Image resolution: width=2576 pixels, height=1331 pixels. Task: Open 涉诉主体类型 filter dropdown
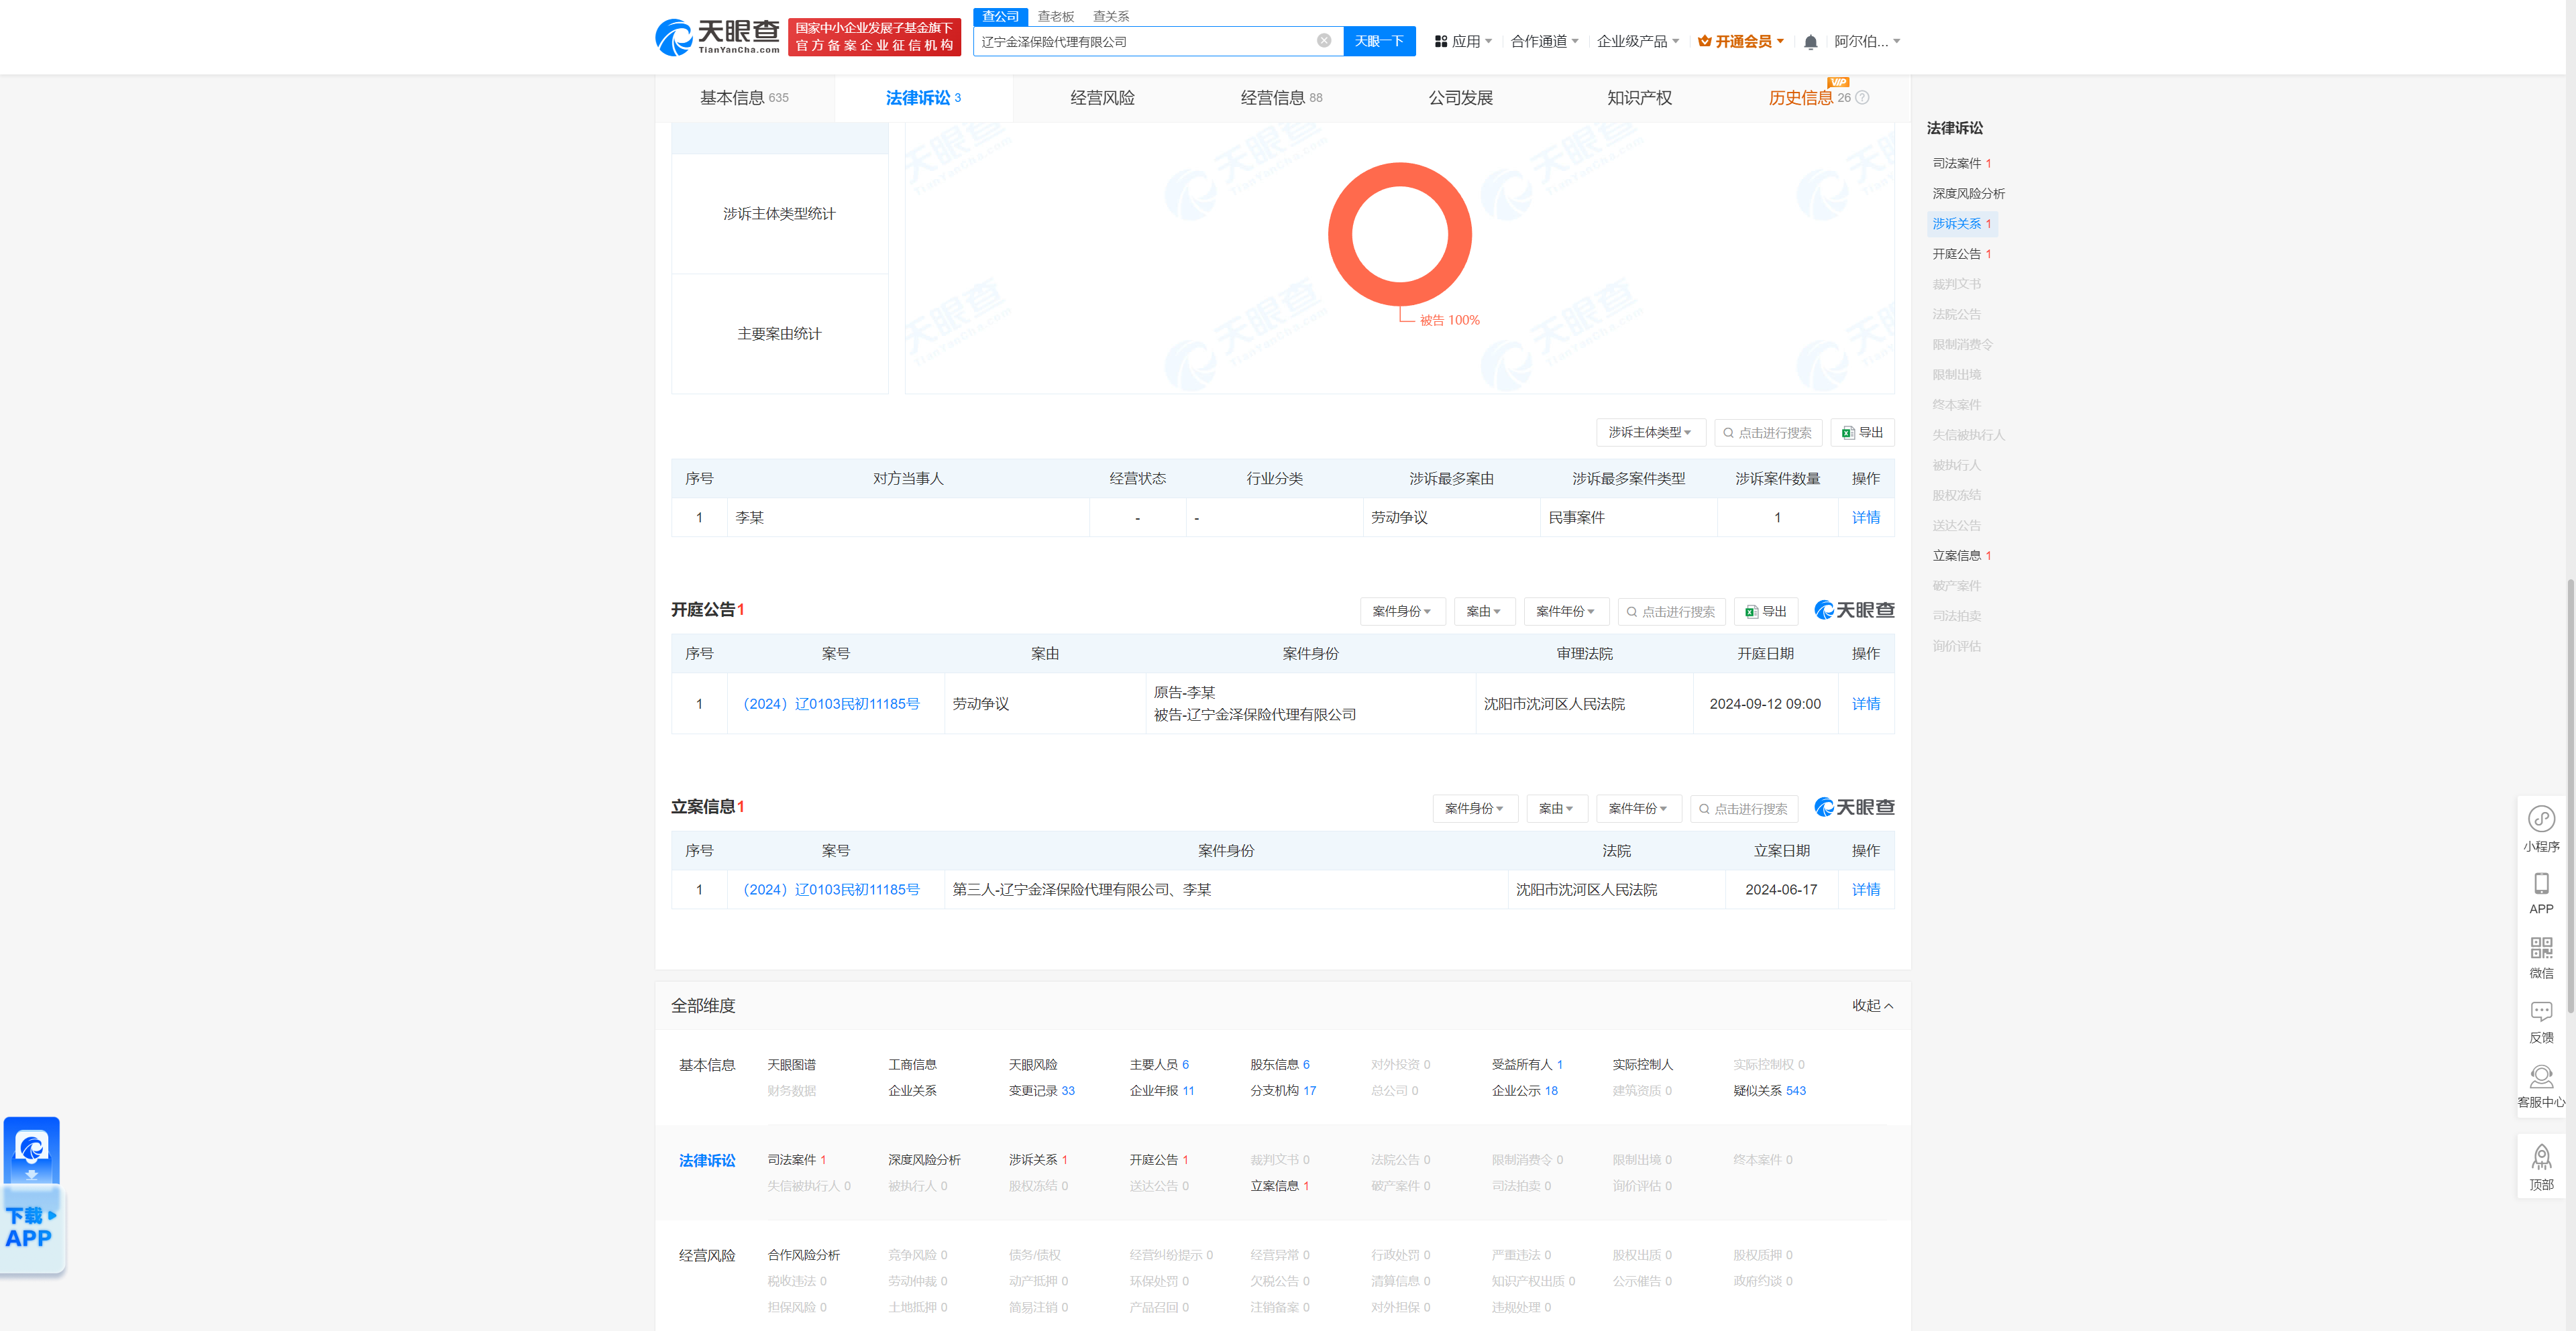click(x=1650, y=432)
